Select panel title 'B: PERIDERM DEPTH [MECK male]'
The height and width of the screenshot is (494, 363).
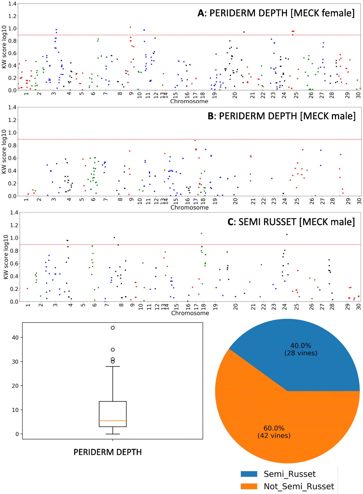point(282,116)
